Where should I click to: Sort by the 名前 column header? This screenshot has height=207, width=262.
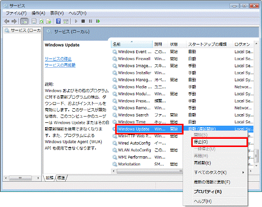point(132,44)
